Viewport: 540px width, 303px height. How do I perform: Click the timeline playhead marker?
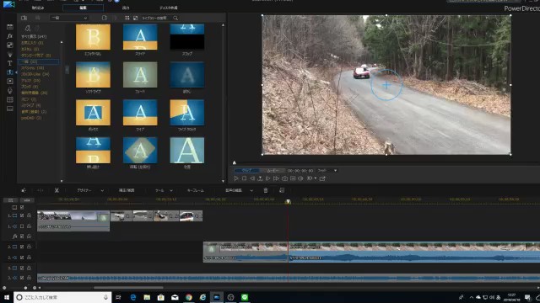pos(288,202)
